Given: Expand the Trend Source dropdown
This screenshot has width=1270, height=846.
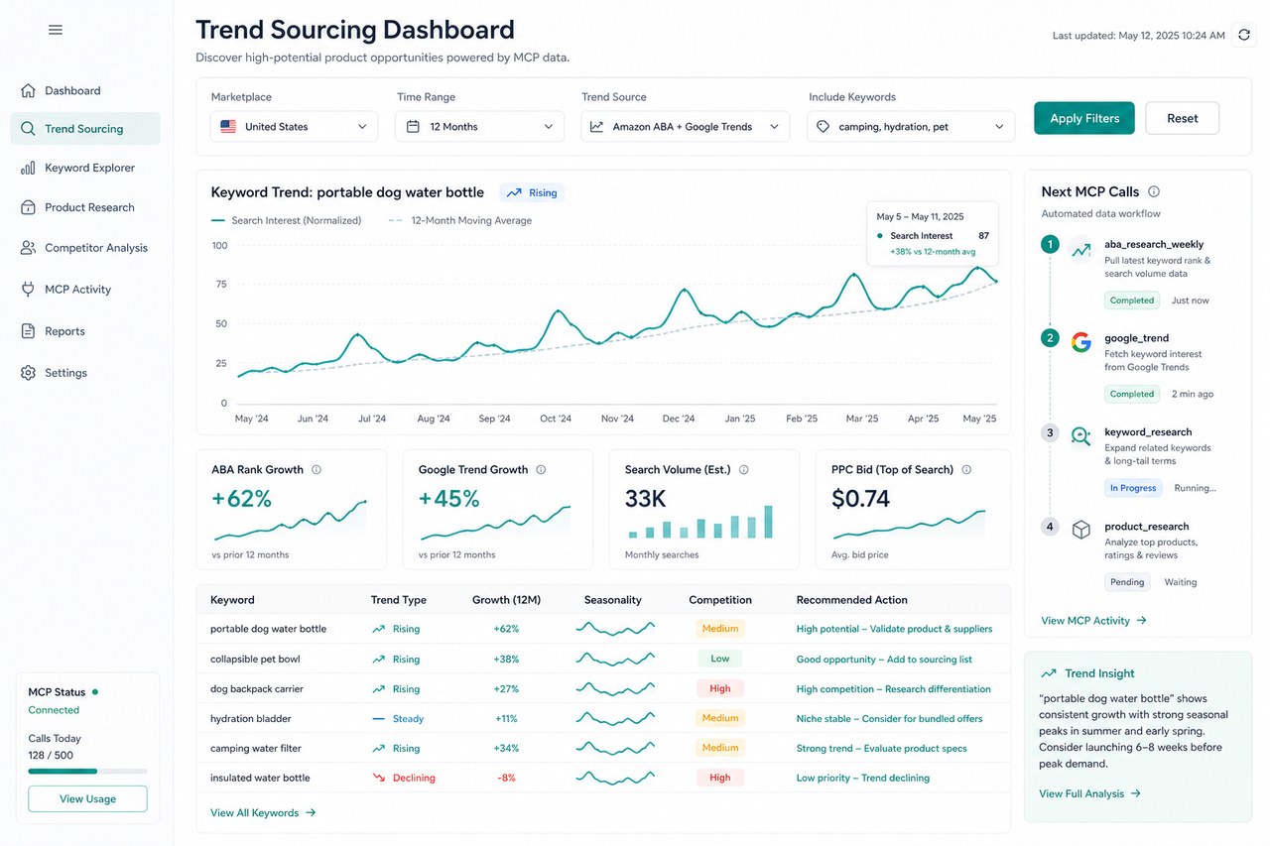Looking at the screenshot, I should pos(686,127).
